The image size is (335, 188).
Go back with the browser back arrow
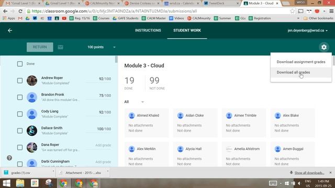(x=5, y=11)
